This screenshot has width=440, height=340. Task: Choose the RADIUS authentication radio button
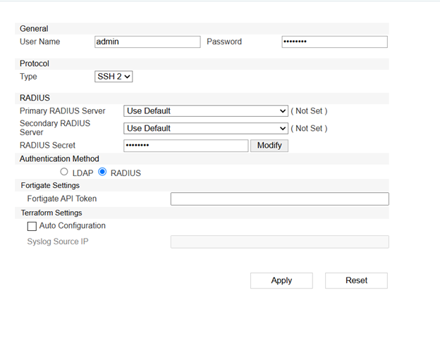tap(102, 172)
